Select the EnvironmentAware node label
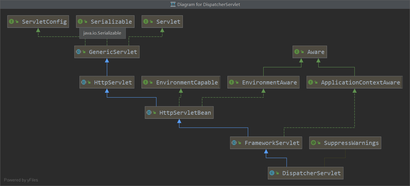This screenshot has width=410, height=186. coord(269,82)
